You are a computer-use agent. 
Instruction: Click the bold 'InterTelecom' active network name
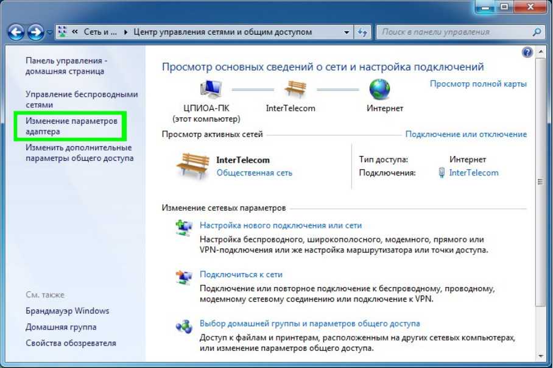[x=243, y=160]
